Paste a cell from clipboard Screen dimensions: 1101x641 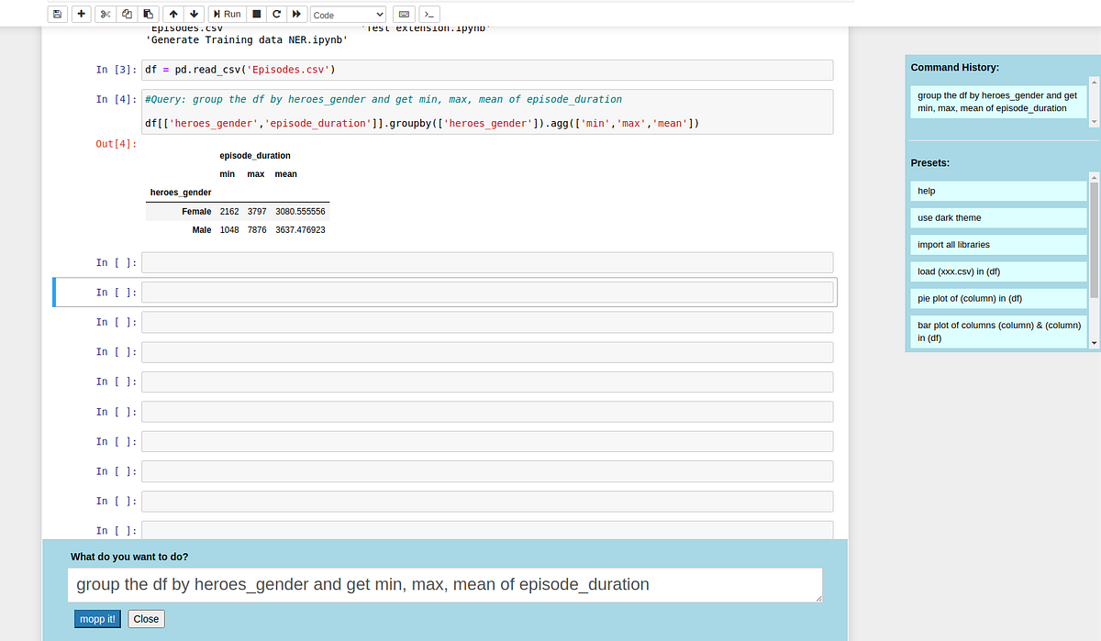[x=147, y=14]
